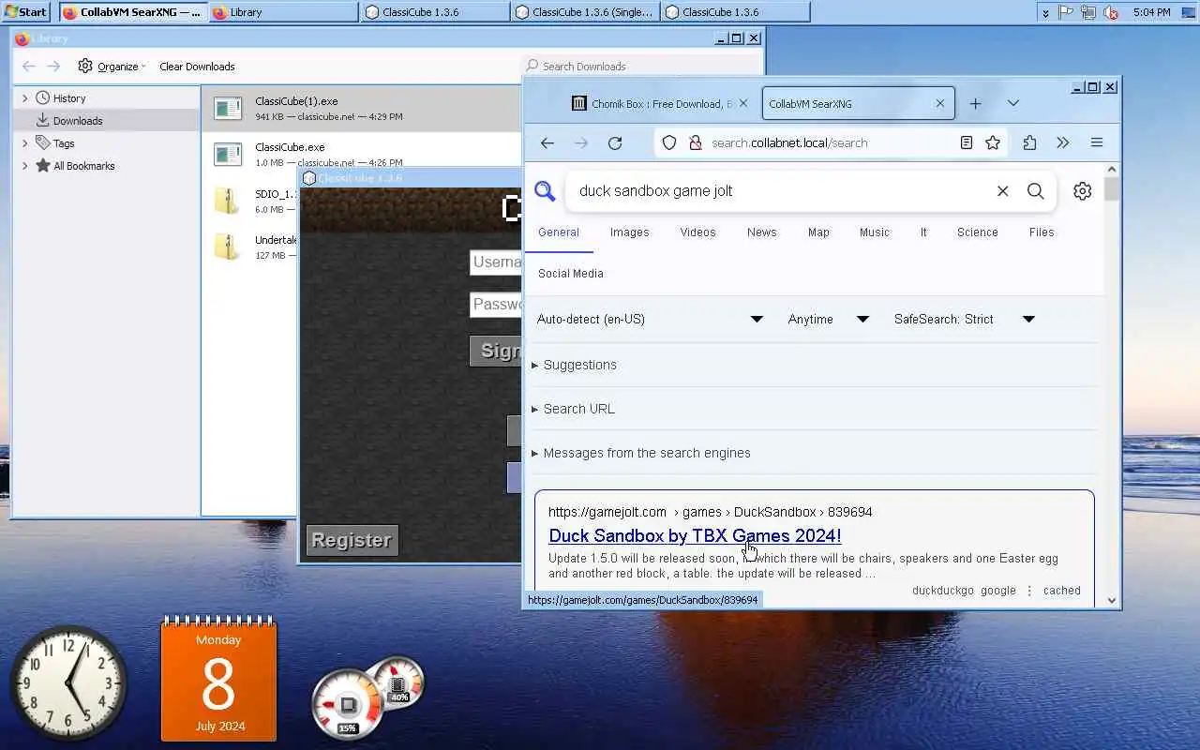1200x750 pixels.
Task: Clear the search query text
Action: click(x=1002, y=190)
